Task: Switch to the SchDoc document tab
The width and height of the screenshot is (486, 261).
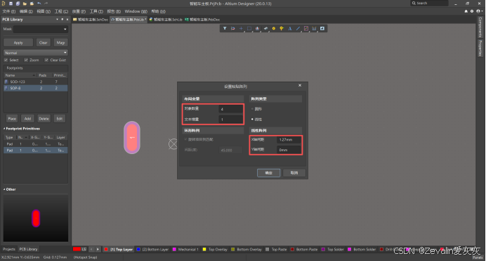Action: coord(91,20)
